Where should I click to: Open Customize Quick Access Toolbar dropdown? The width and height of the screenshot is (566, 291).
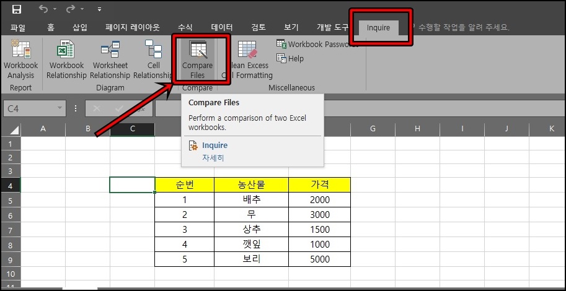pyautogui.click(x=100, y=9)
